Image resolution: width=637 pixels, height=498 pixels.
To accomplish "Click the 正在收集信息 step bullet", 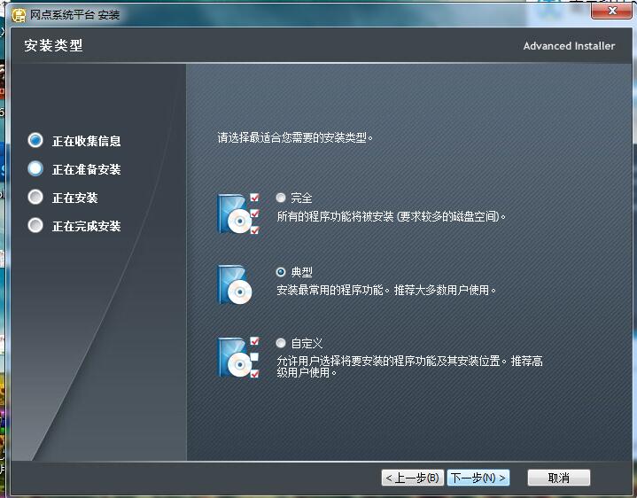I will click(35, 140).
